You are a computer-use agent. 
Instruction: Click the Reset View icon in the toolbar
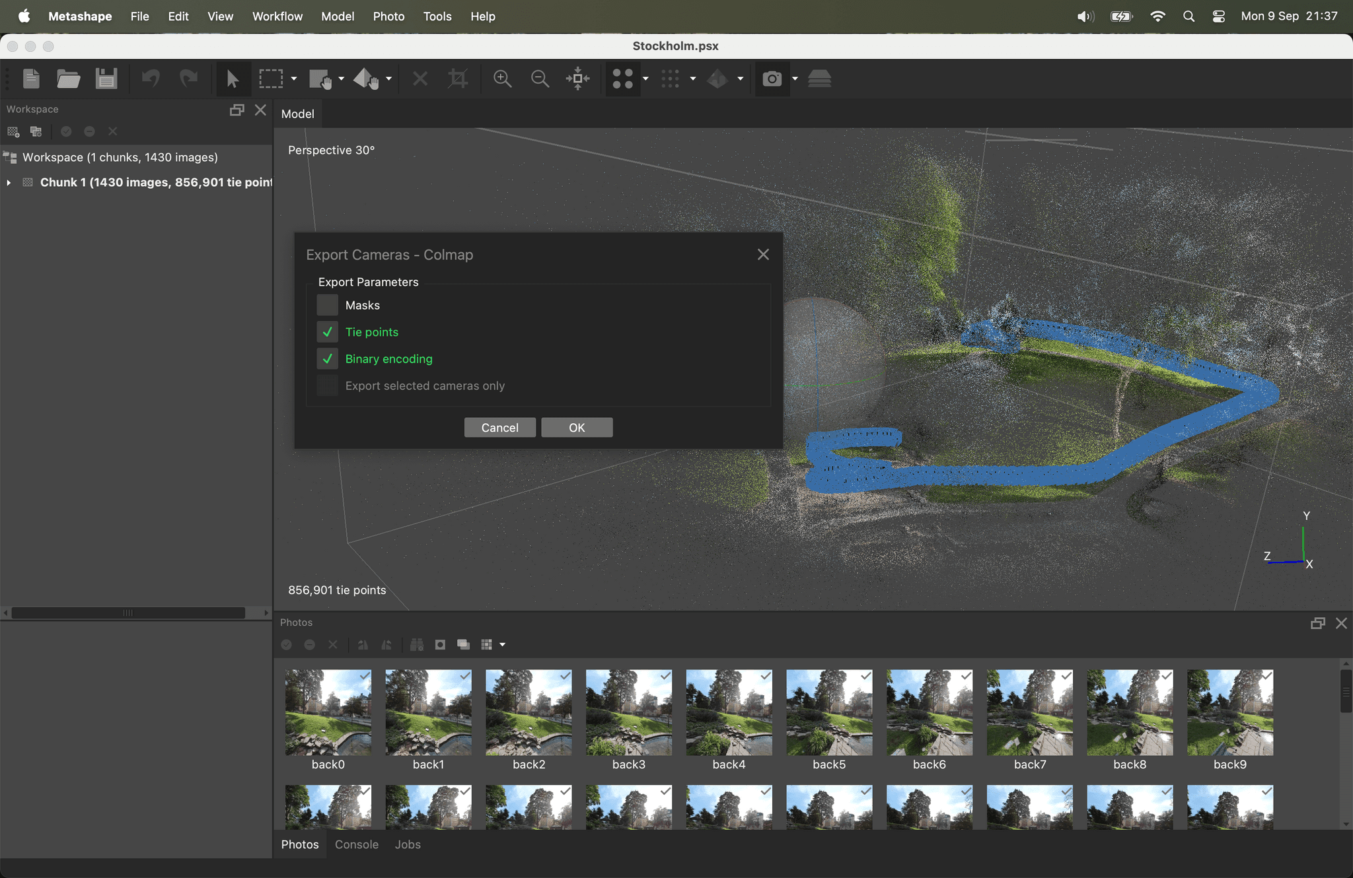click(577, 79)
